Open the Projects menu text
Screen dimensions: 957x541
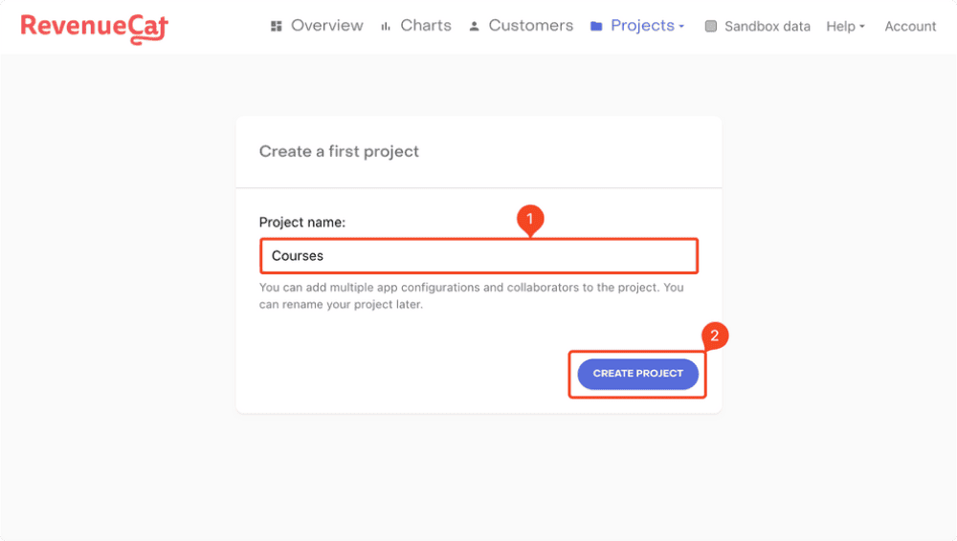point(641,26)
